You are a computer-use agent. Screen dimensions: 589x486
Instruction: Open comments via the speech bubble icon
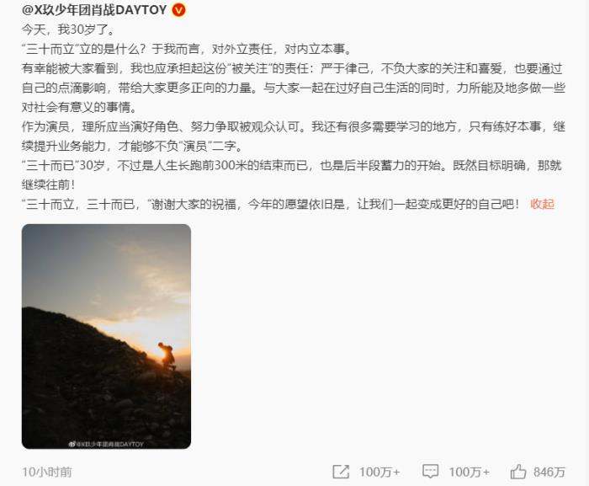(431, 472)
